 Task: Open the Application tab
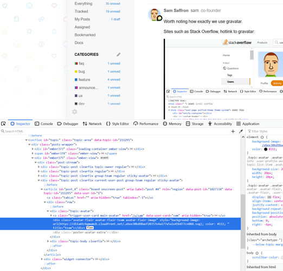pyautogui.click(x=248, y=124)
